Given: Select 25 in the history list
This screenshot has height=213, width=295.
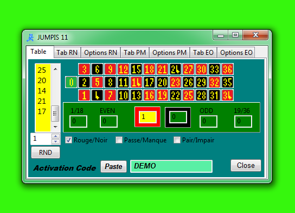Looking at the screenshot, I should coord(42,70).
